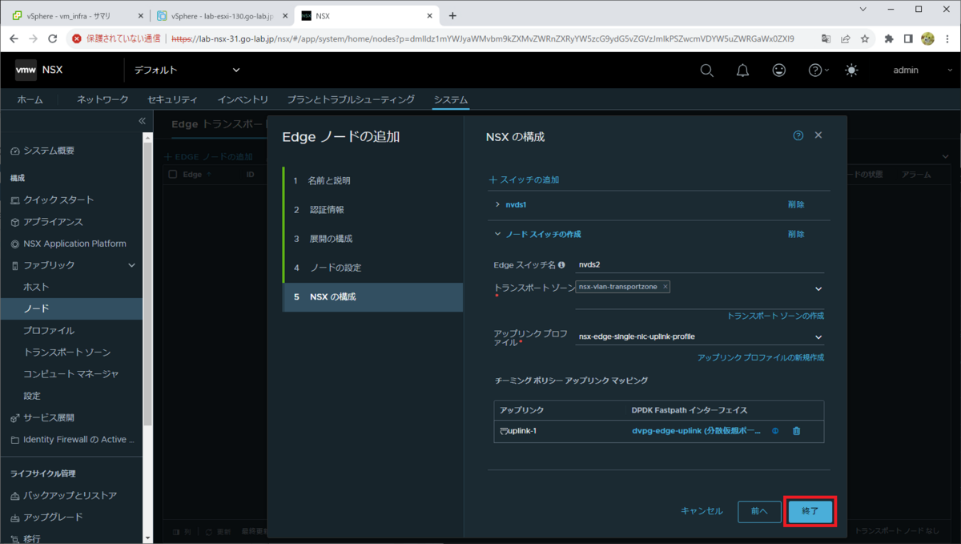The image size is (961, 544).
Task: Click 削除 for ノード スイッチの作成
Action: [x=796, y=235]
